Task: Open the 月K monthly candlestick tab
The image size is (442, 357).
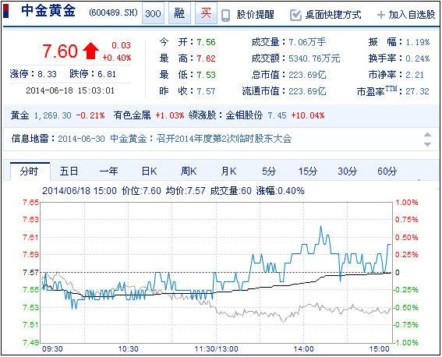Action: coord(228,171)
